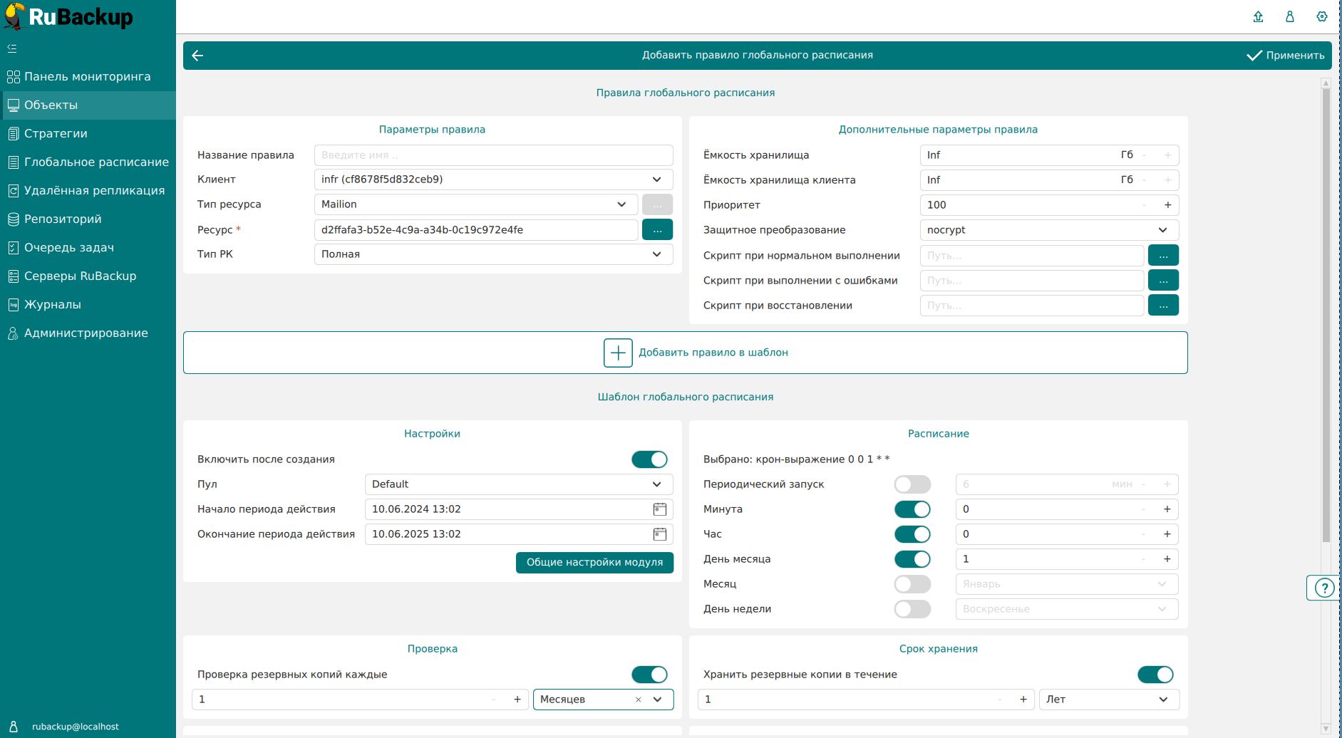This screenshot has height=738, width=1342.
Task: Click the upload icon in top bar
Action: point(1258,16)
